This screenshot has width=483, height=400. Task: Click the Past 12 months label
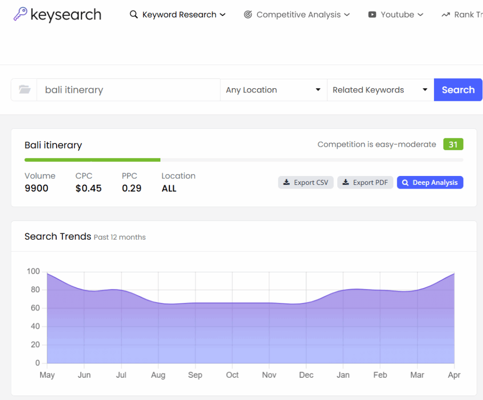pos(119,237)
